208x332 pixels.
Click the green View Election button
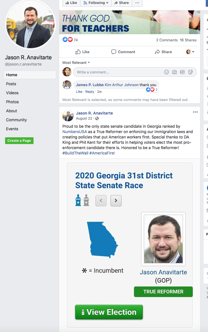pyautogui.click(x=109, y=312)
